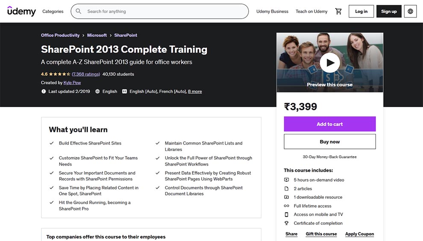Click the articles document icon
Screen dimensions: 423x241
click(287, 189)
